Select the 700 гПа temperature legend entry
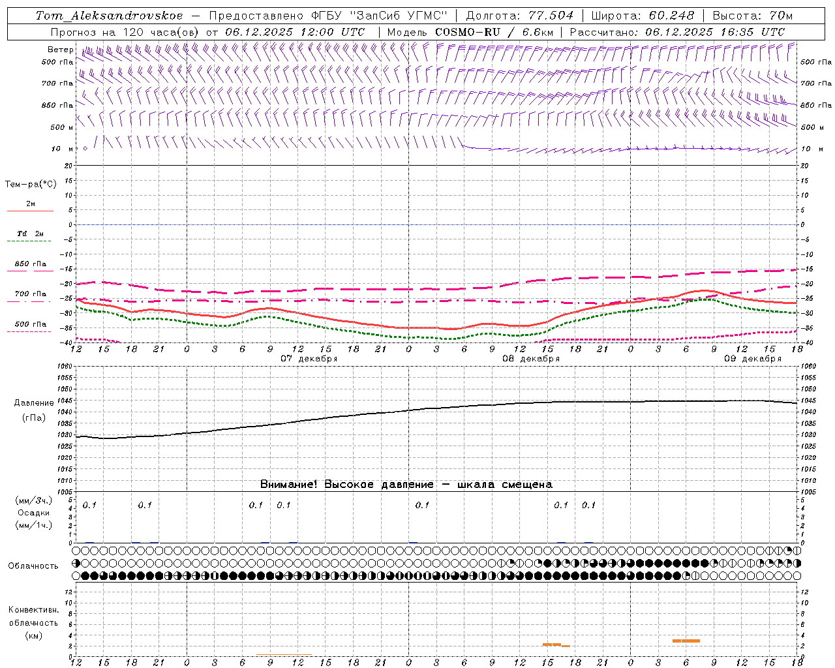The image size is (835, 668). click(x=31, y=294)
